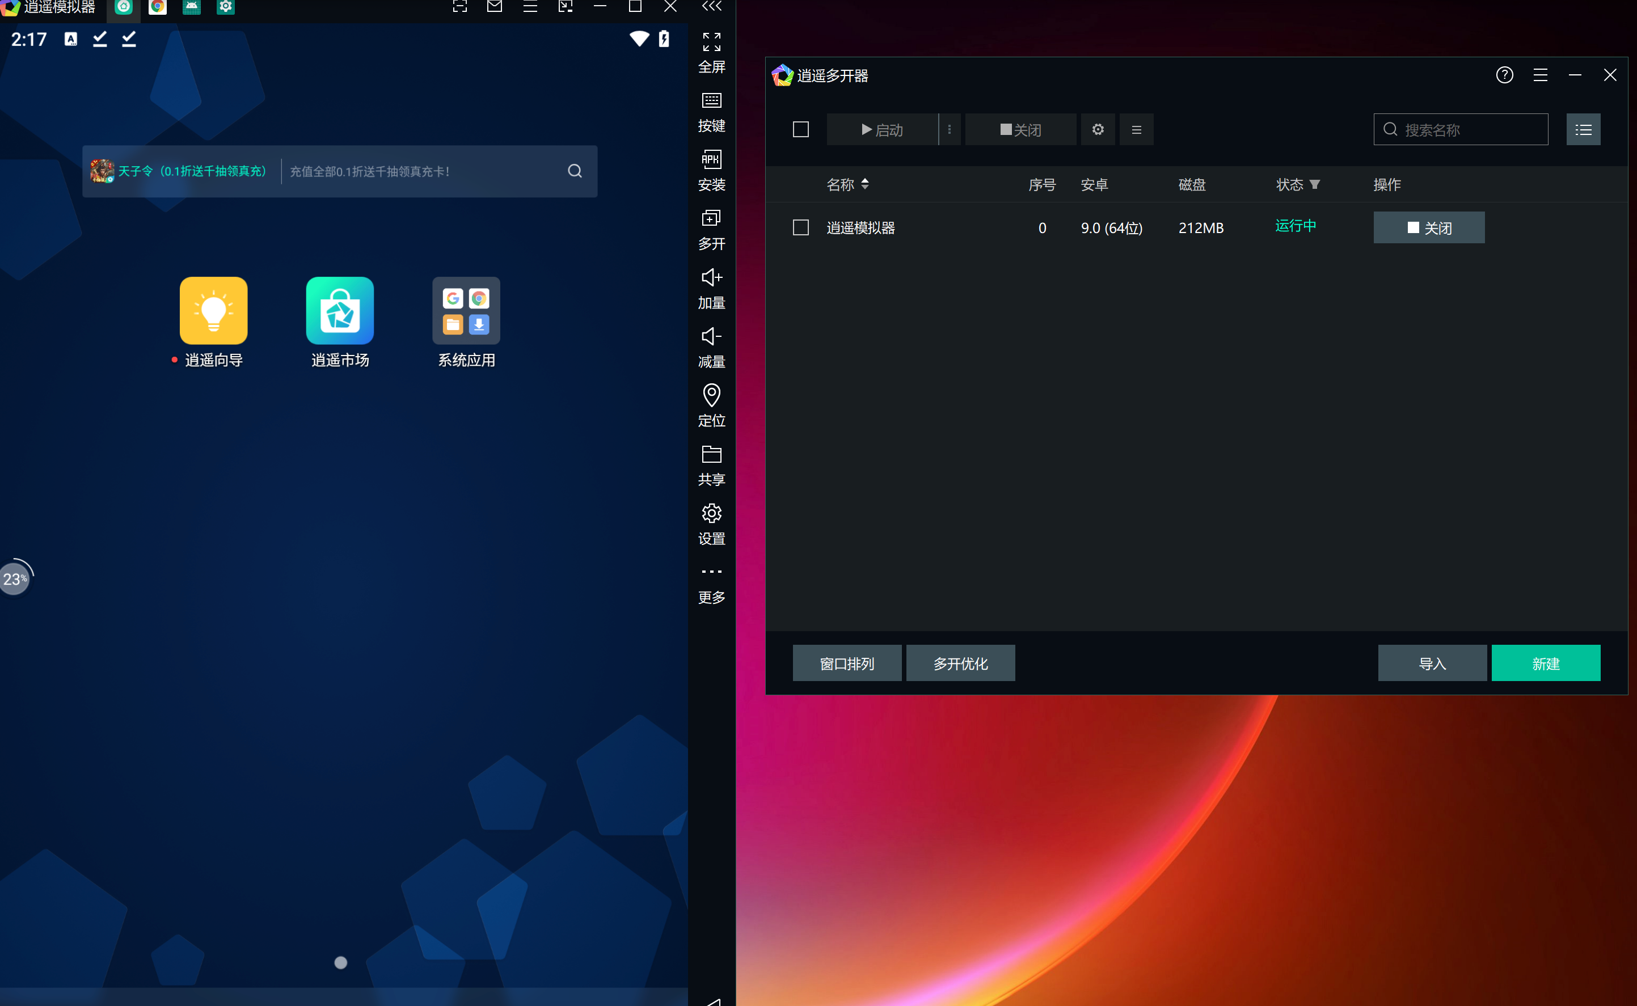Close the 逍遥多开器 window
Image resolution: width=1637 pixels, height=1006 pixels.
tap(1610, 75)
